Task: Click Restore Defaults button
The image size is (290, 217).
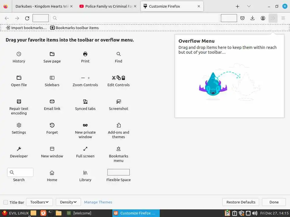Action: pos(241,202)
